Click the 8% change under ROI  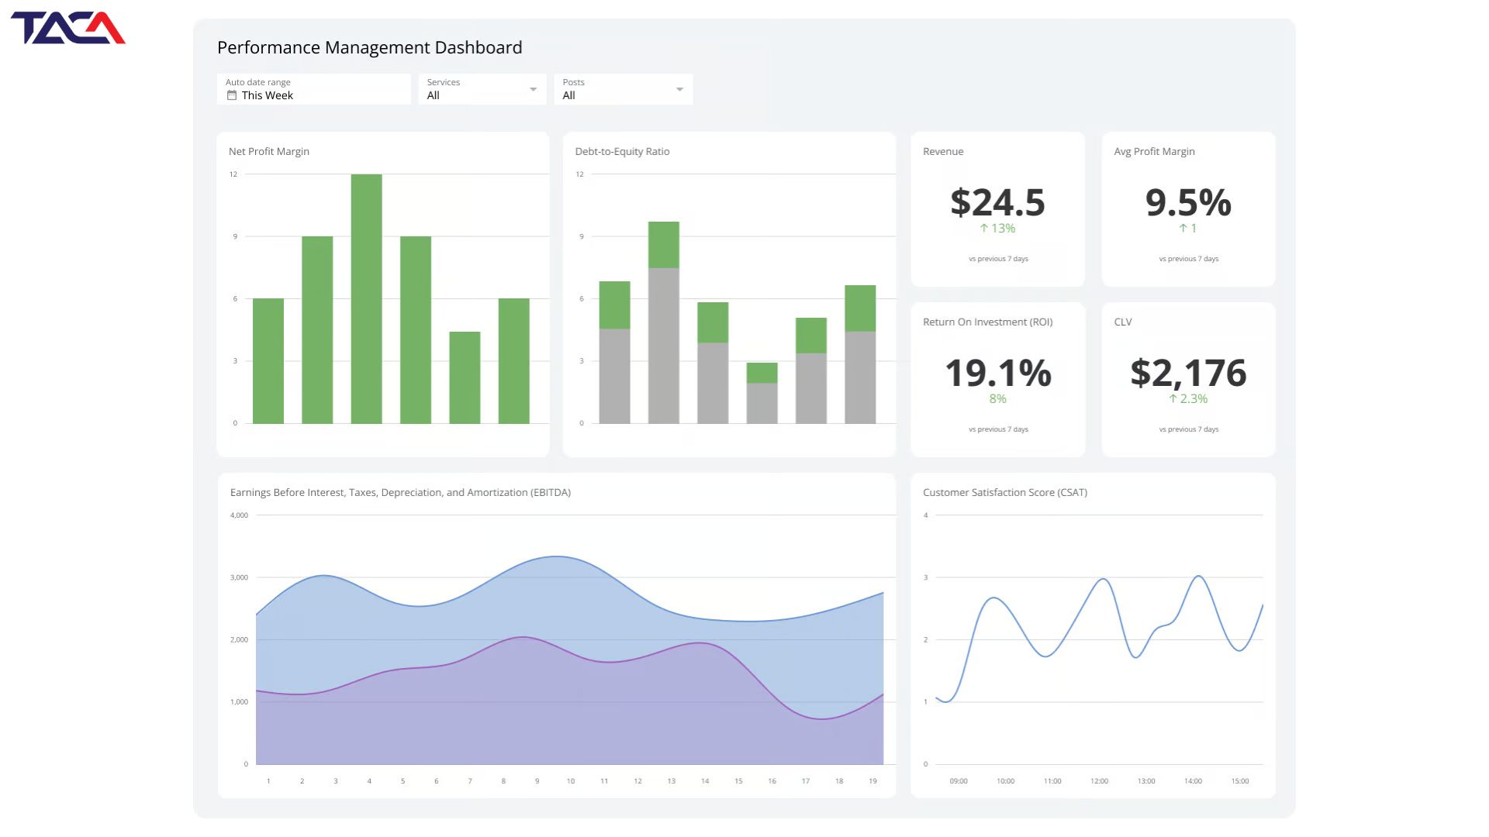[x=997, y=399]
